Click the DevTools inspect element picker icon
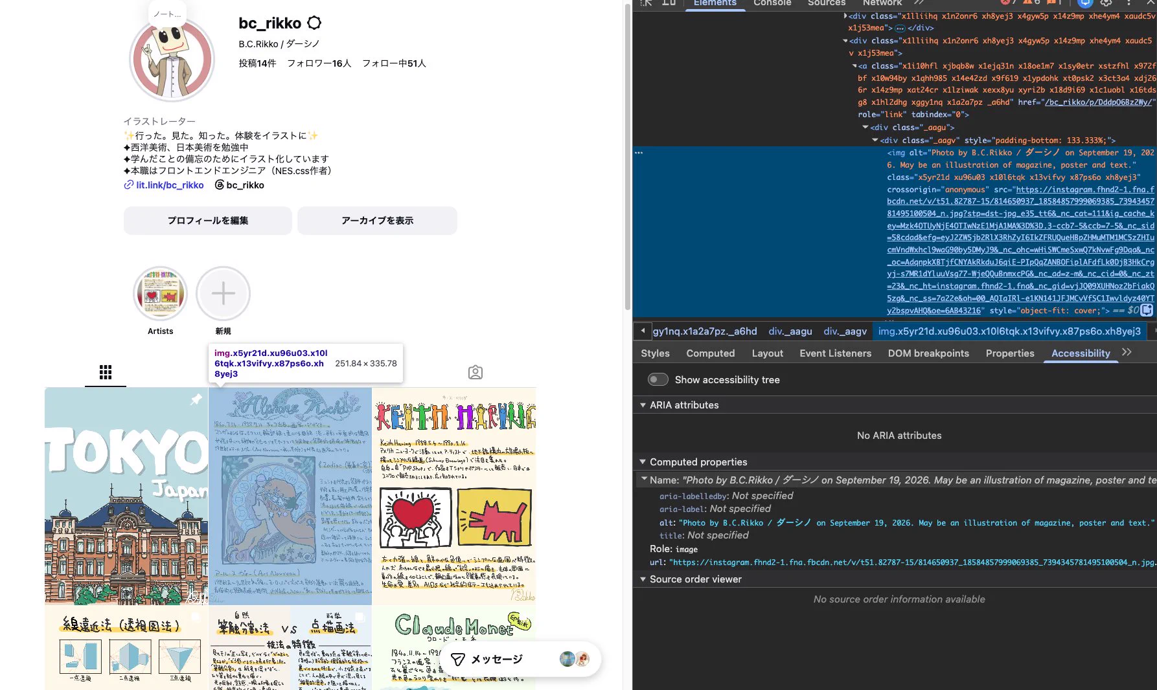 tap(646, 3)
